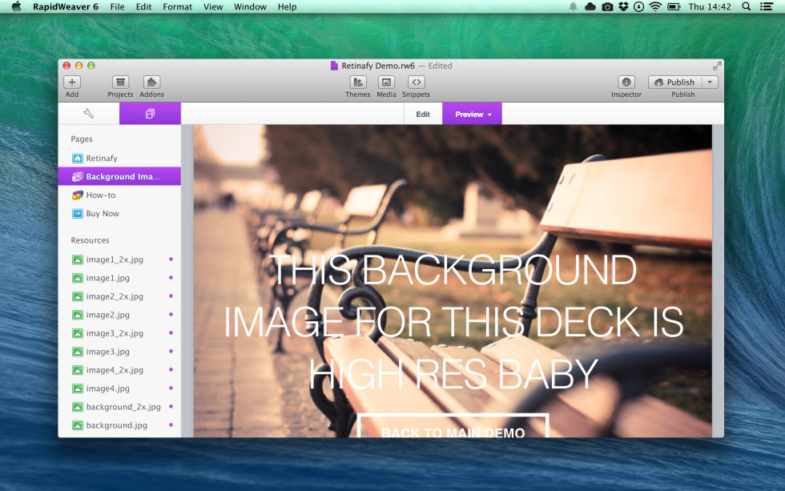Select image3.jpg resource
The width and height of the screenshot is (785, 491).
pyautogui.click(x=119, y=352)
